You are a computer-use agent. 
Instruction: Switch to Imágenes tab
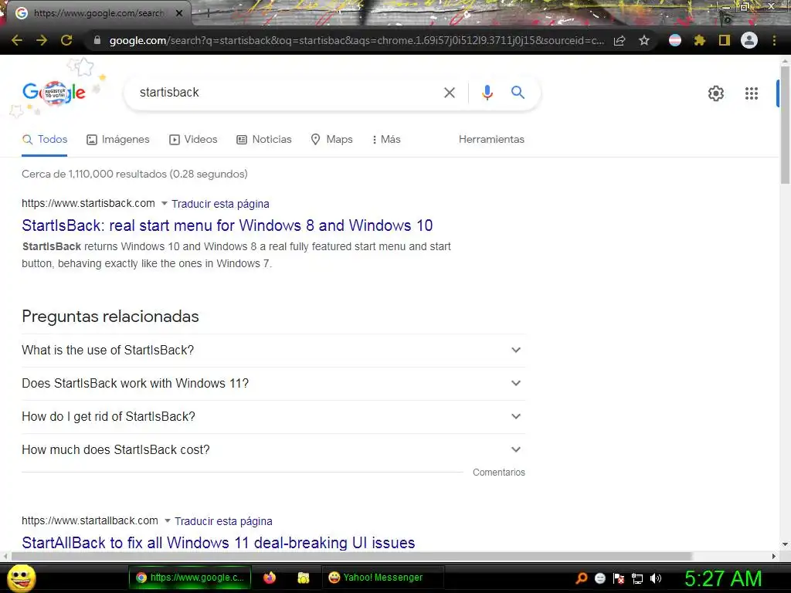point(118,140)
